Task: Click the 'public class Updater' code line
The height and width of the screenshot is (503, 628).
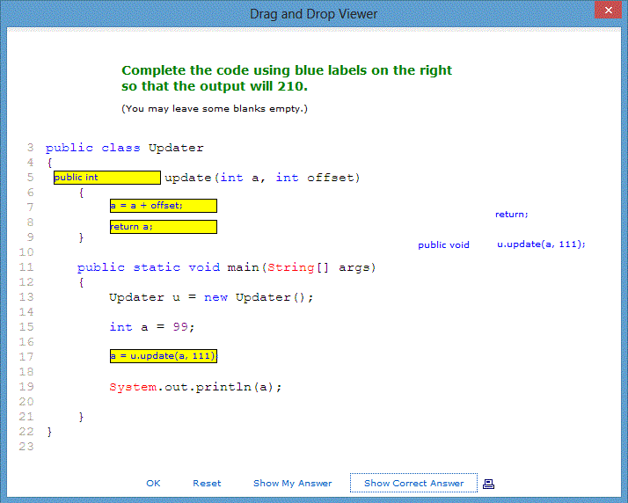Action: [124, 148]
